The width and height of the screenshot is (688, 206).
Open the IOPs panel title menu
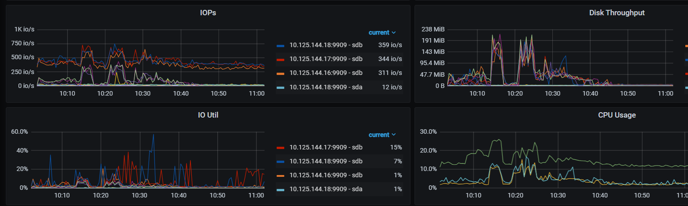pyautogui.click(x=208, y=13)
